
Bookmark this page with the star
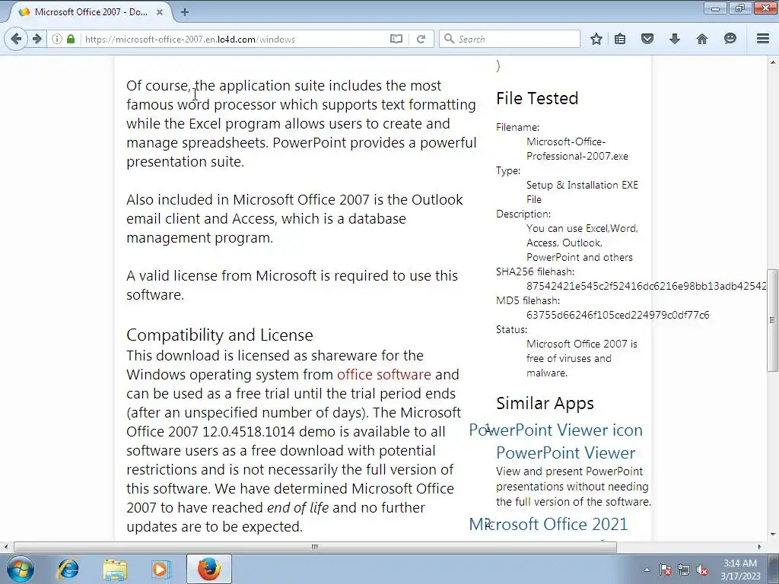pos(596,39)
